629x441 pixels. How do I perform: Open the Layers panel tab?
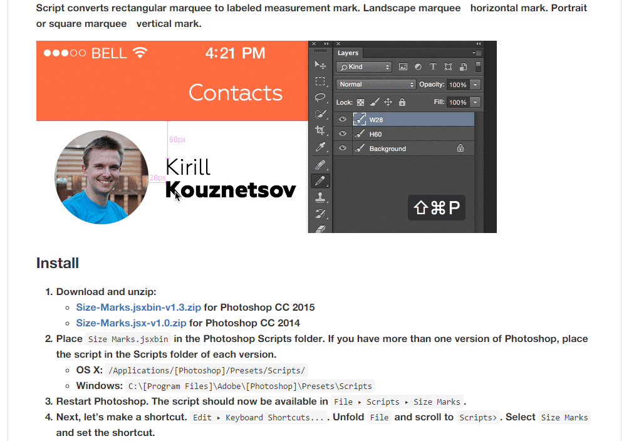point(348,53)
